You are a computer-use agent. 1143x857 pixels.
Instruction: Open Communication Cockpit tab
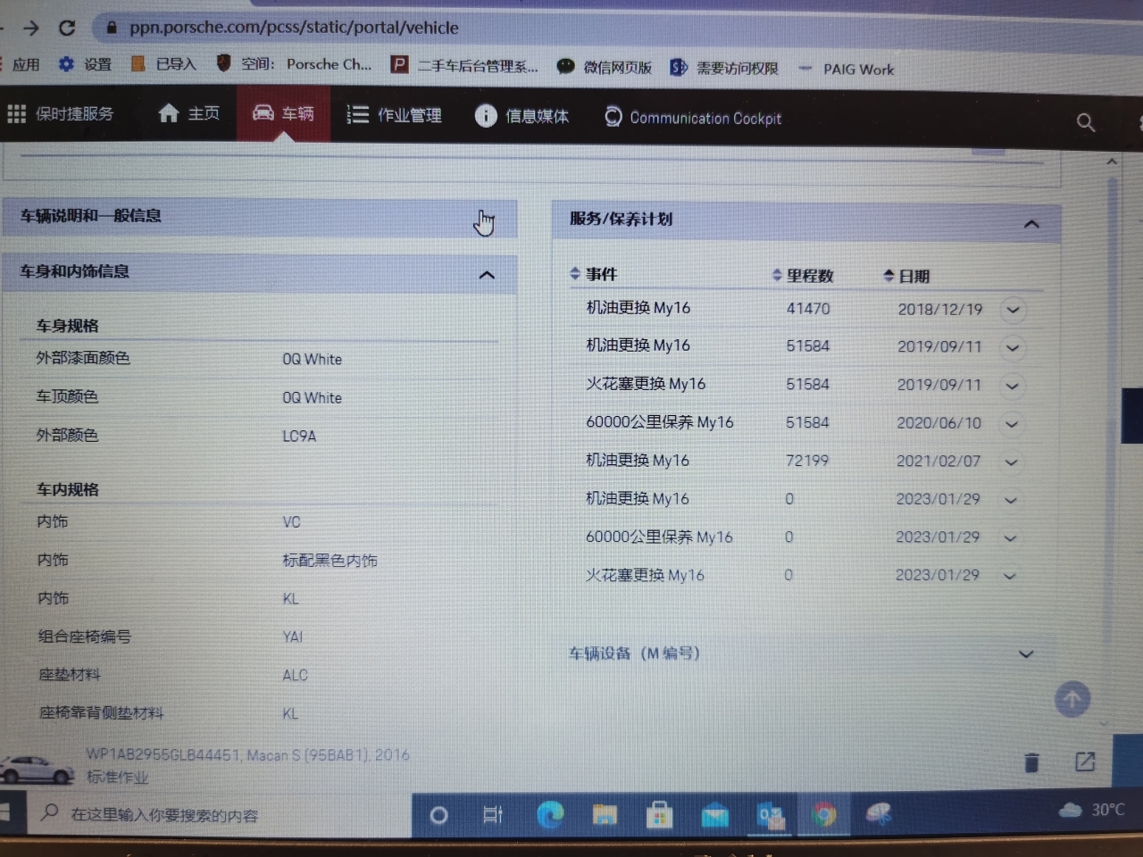[x=693, y=118]
